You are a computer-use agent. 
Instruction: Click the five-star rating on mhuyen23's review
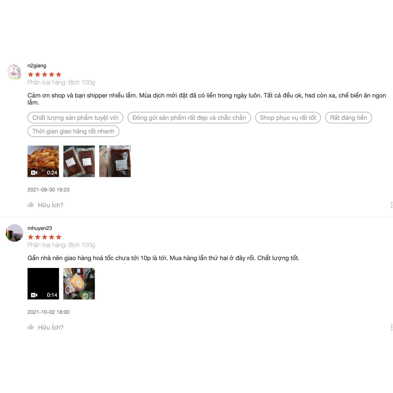click(45, 237)
